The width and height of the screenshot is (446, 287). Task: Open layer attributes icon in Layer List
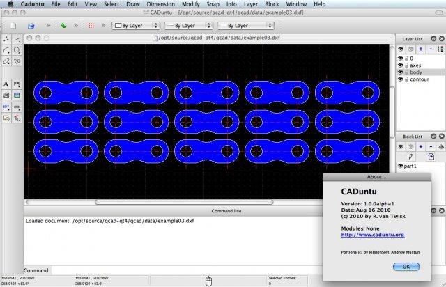pyautogui.click(x=441, y=49)
